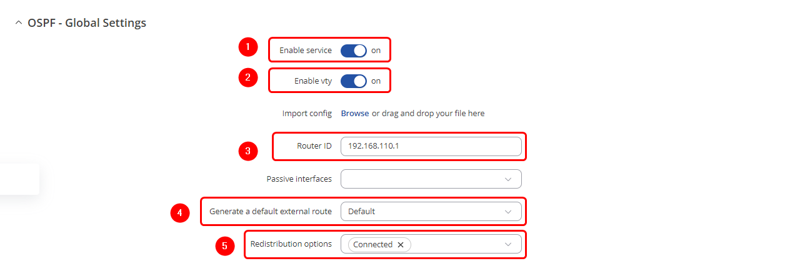Click red marker number 3
Image resolution: width=795 pixels, height=276 pixels.
[248, 150]
